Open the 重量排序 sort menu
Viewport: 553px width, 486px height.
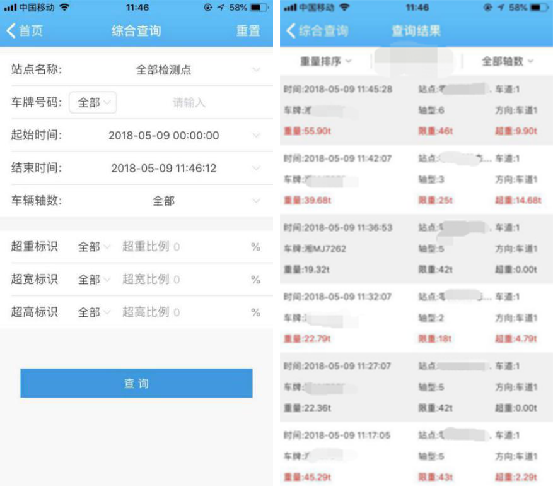[x=325, y=61]
